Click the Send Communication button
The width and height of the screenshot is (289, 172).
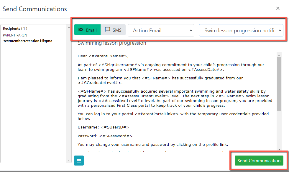point(259,161)
